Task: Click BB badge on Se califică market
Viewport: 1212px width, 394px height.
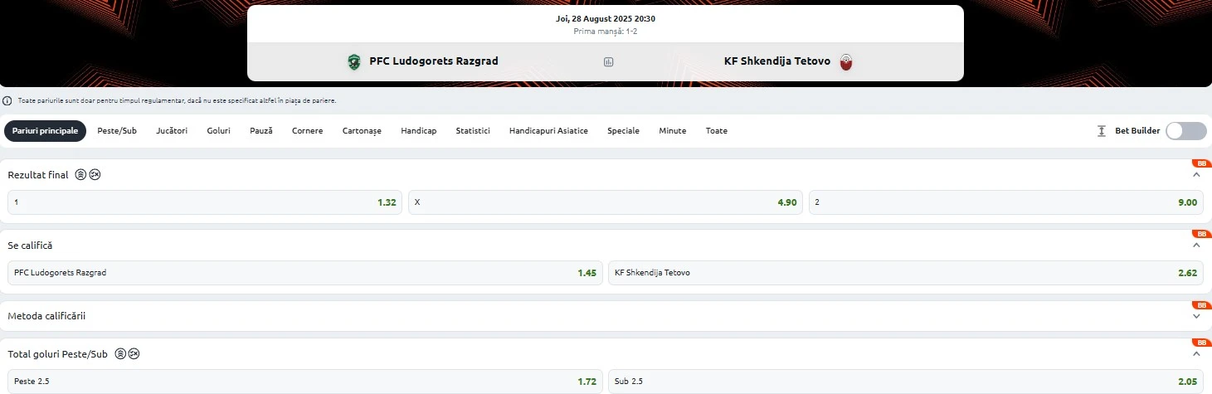Action: 1200,234
